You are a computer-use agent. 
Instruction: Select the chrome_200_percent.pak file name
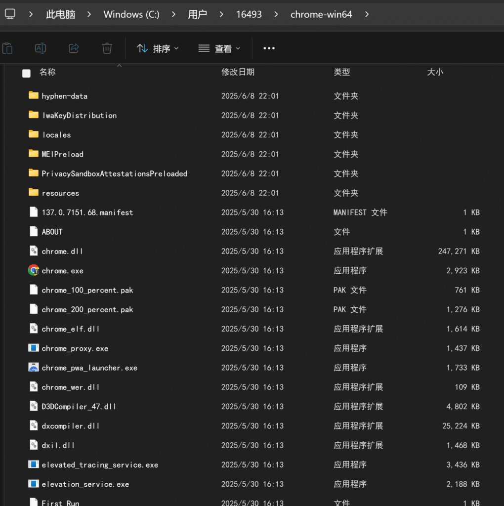[x=87, y=309]
